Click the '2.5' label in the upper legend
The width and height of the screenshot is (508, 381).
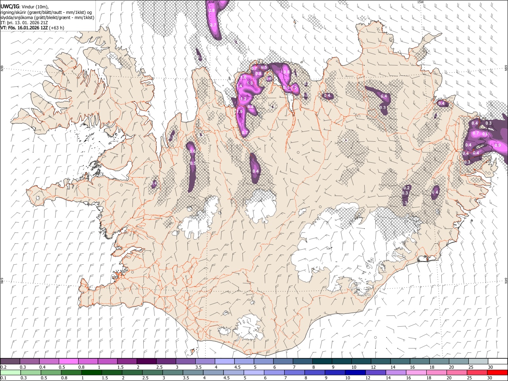click(x=159, y=367)
